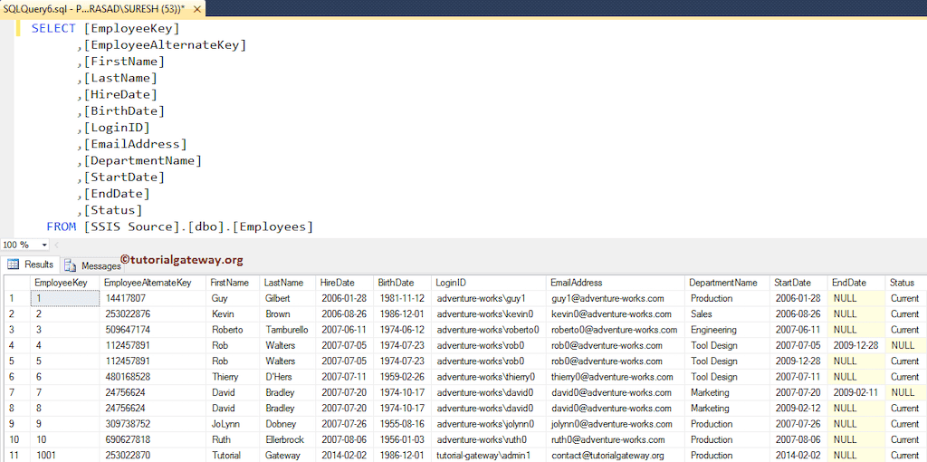Select the cell containing 14417807

click(x=153, y=299)
